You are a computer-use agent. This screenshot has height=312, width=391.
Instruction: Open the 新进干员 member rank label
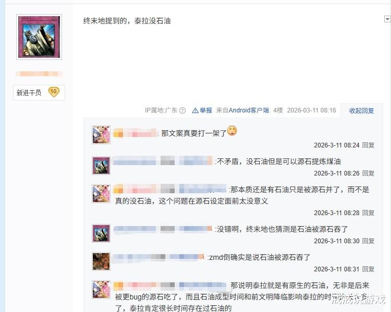29,93
